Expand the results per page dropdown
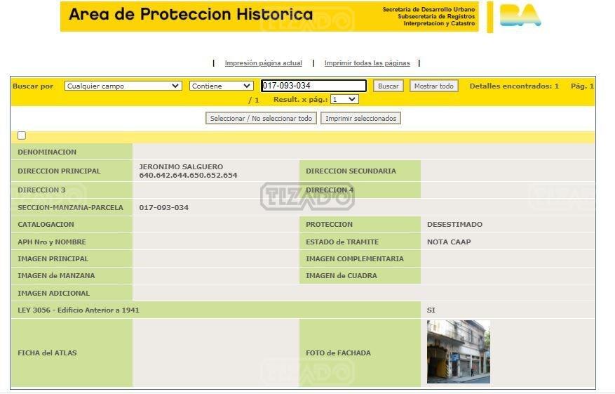 [x=344, y=100]
